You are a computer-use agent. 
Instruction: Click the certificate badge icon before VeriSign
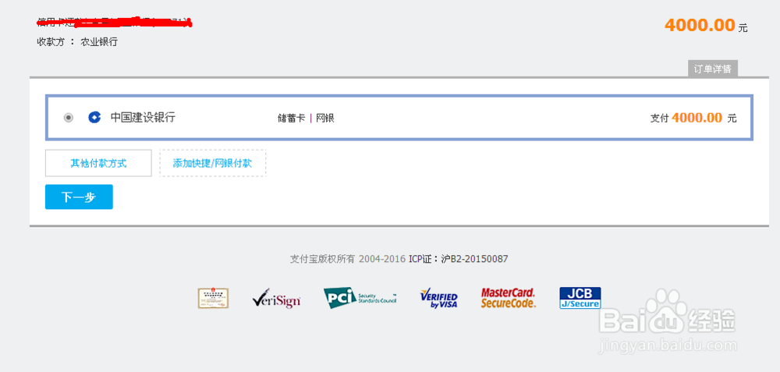point(214,298)
